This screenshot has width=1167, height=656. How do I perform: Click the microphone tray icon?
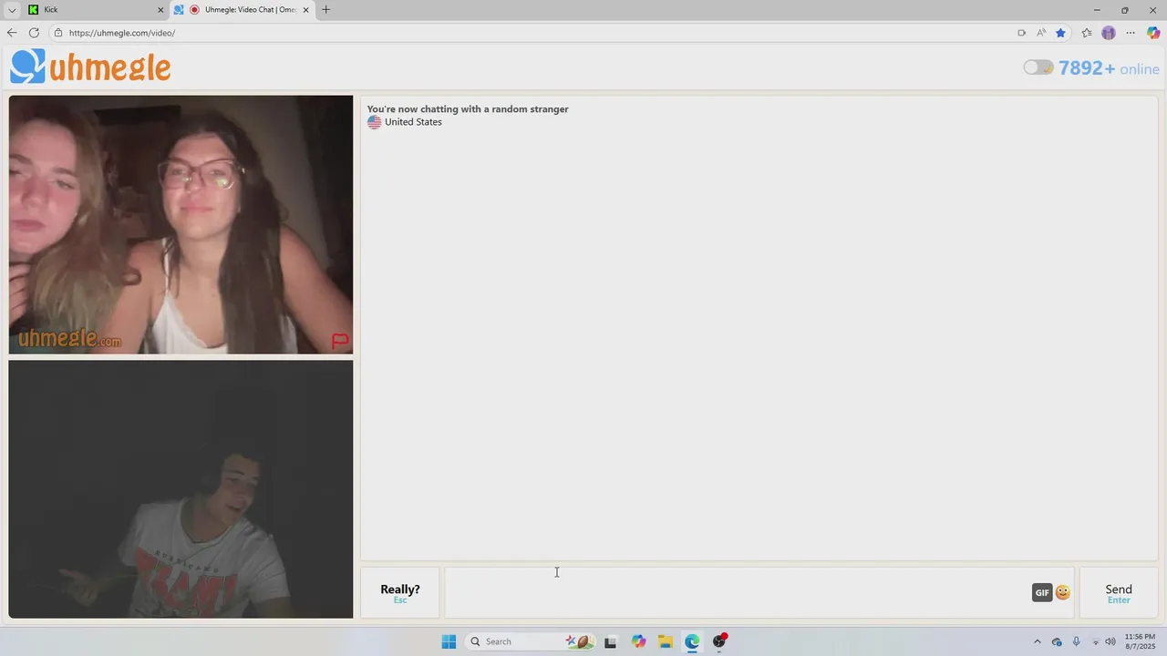click(x=1077, y=641)
